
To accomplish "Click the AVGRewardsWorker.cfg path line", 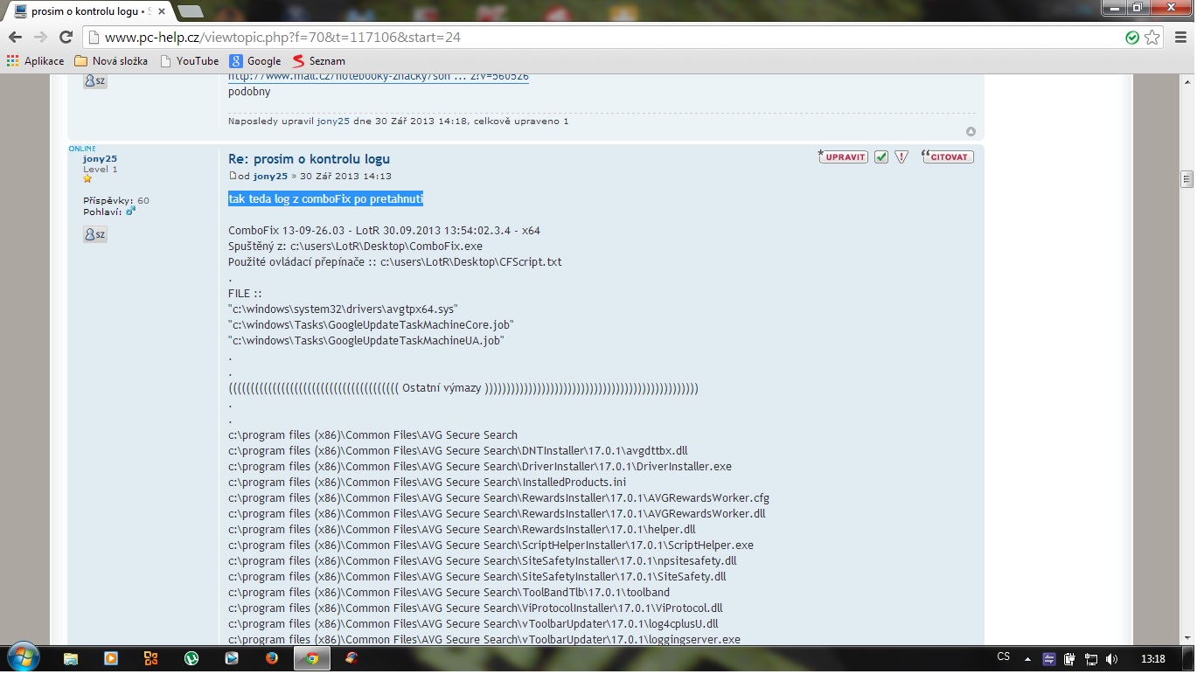I will 498,498.
